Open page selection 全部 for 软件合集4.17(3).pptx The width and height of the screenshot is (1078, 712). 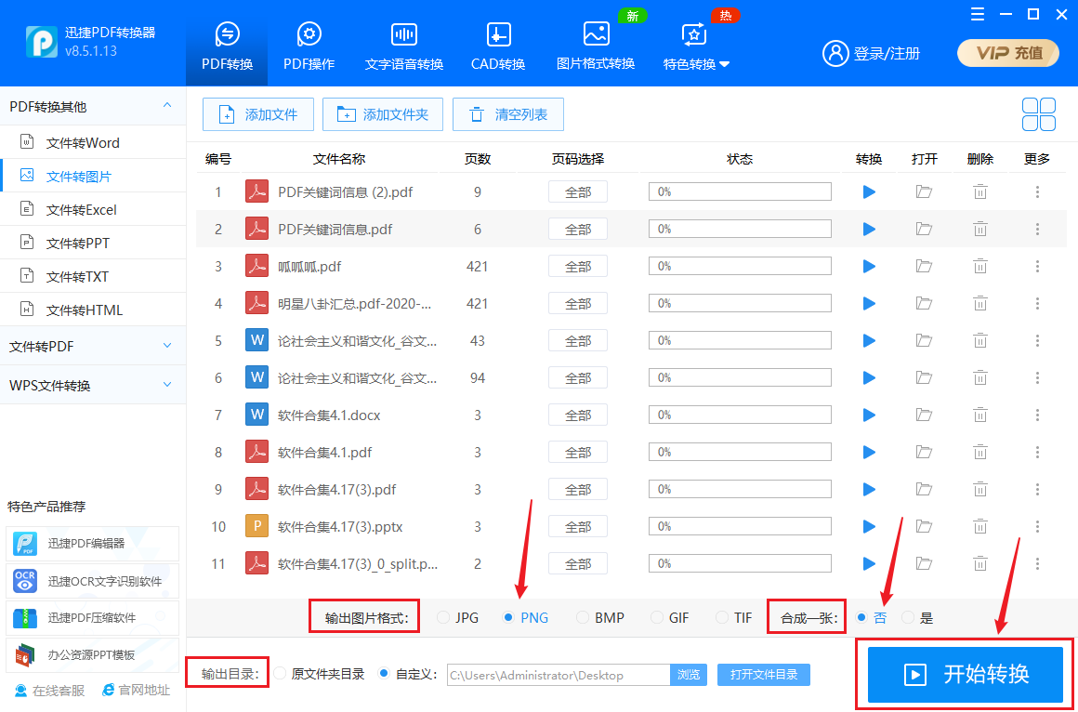577,526
